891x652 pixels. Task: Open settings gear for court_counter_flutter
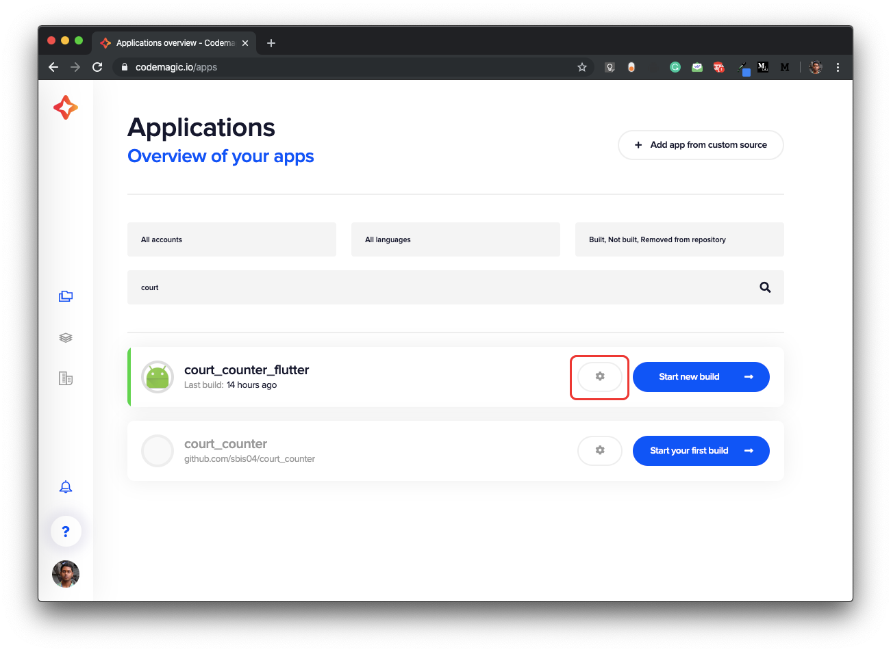(x=600, y=377)
